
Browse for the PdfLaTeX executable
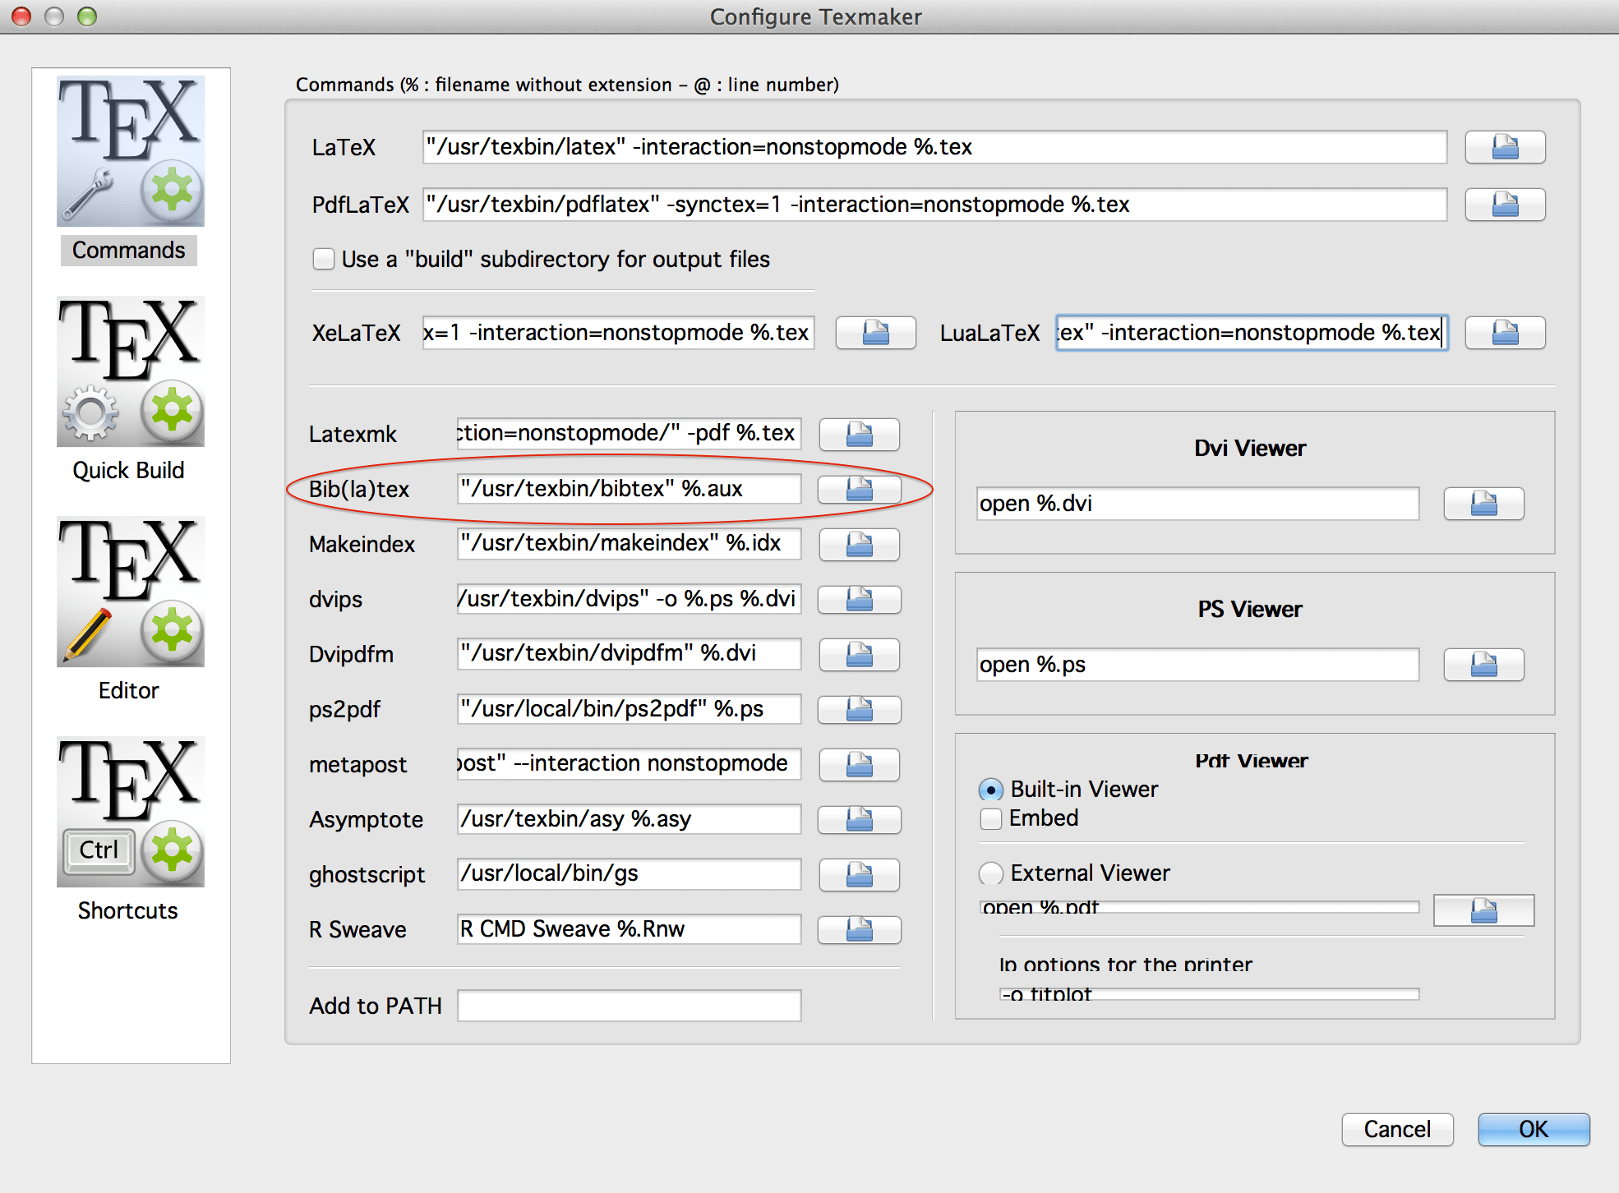pos(1504,205)
